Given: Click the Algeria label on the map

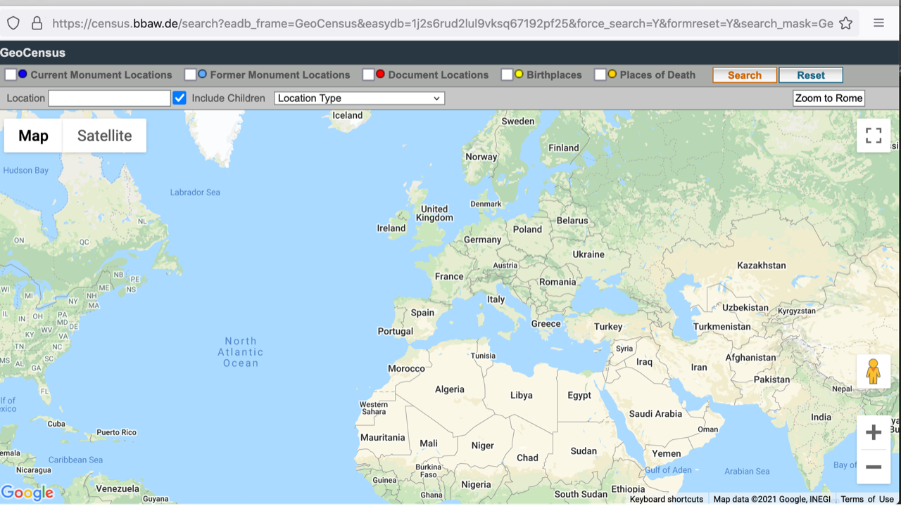Looking at the screenshot, I should click(450, 389).
